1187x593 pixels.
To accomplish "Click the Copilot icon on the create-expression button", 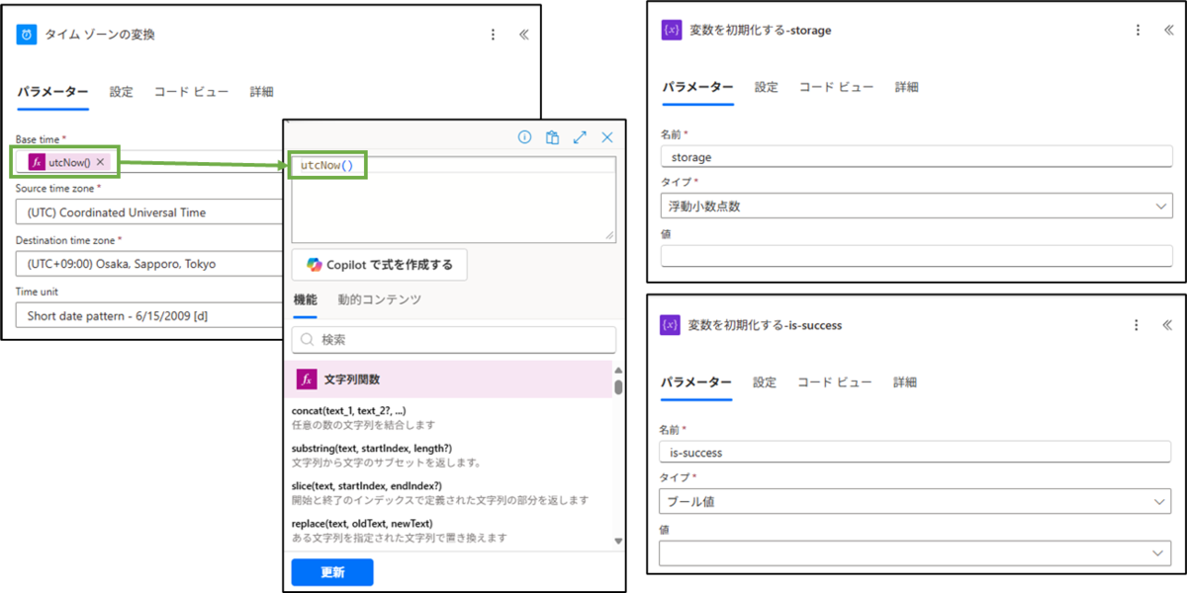I will (x=314, y=265).
